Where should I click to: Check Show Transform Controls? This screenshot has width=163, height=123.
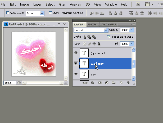click(x=51, y=13)
